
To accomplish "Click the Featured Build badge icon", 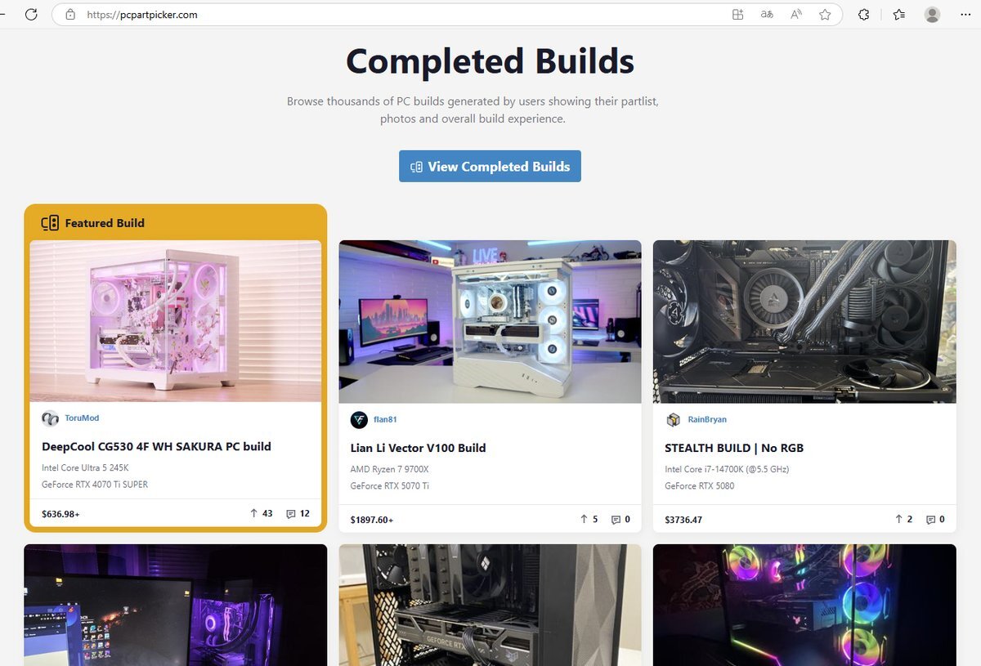I will [x=50, y=223].
